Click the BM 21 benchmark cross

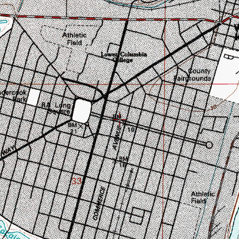tap(81, 126)
